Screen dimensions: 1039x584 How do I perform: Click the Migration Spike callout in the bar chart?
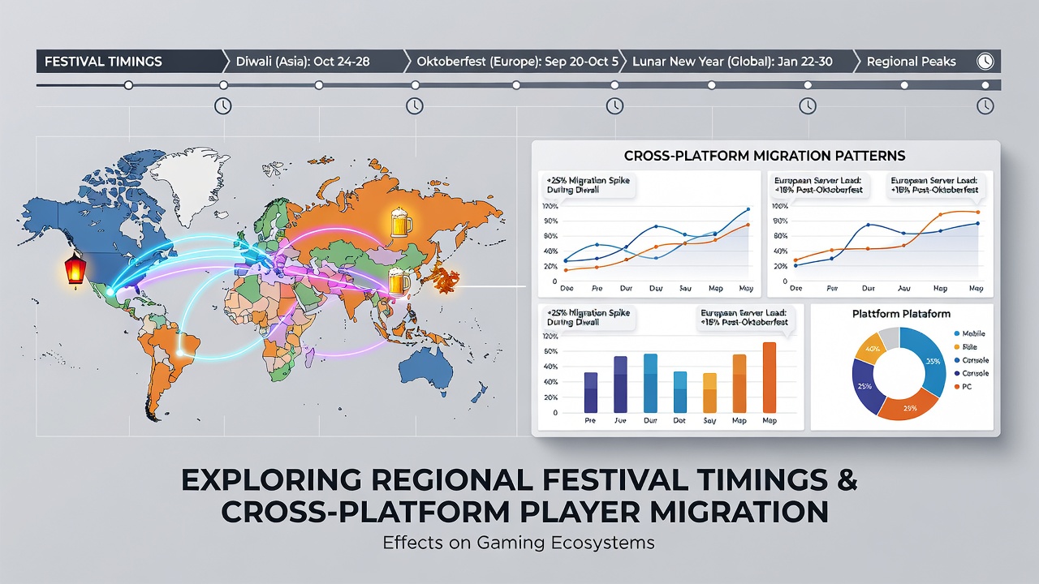(x=587, y=316)
